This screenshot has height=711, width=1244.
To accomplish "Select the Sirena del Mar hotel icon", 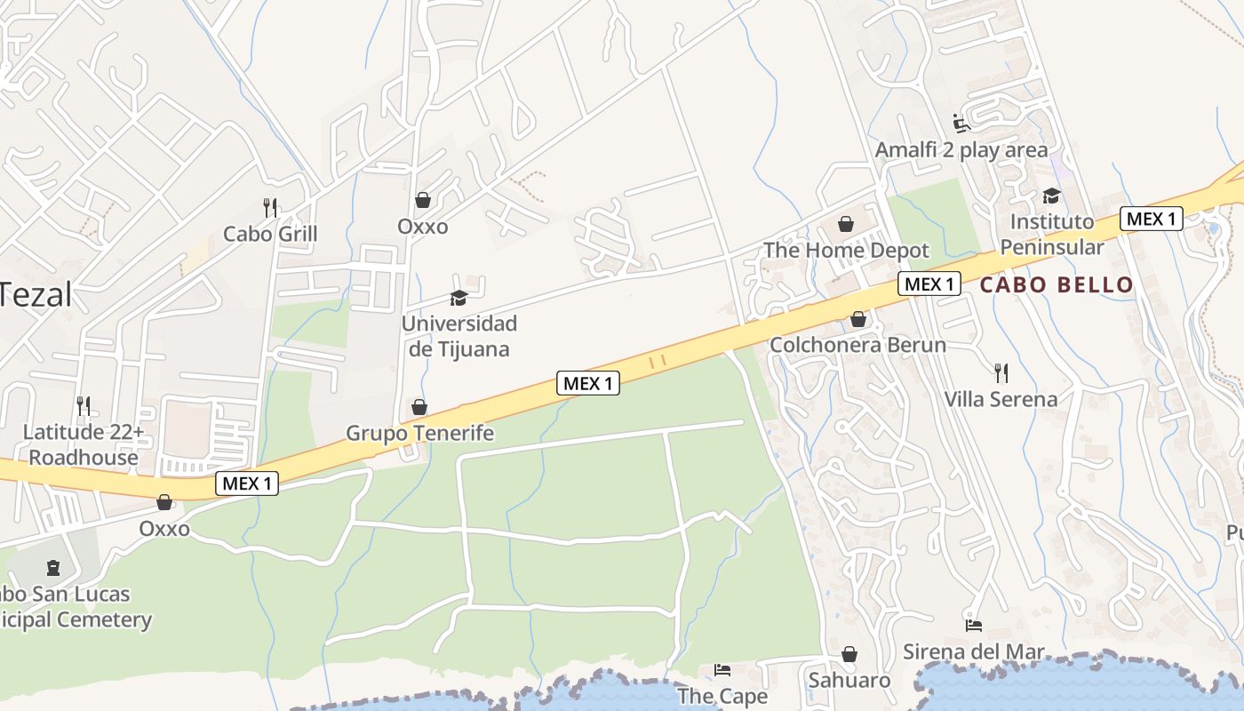I will click(x=974, y=625).
